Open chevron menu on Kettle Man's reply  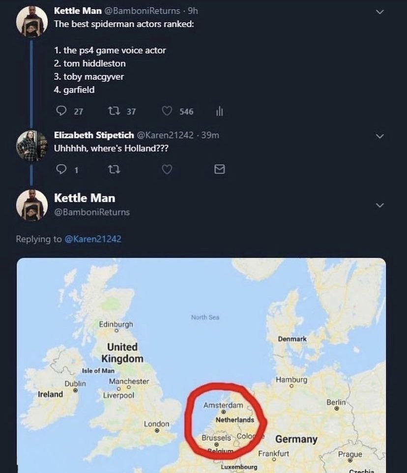379,205
